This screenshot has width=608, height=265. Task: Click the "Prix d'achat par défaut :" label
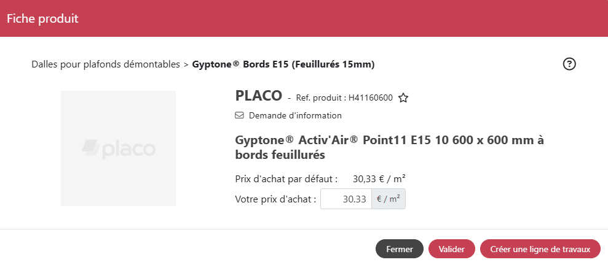[x=286, y=179]
